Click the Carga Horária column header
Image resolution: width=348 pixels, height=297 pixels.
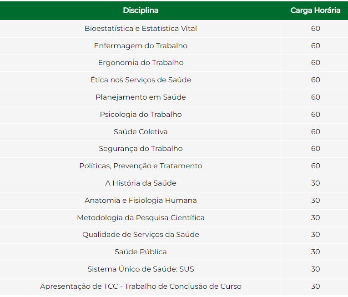click(x=315, y=10)
